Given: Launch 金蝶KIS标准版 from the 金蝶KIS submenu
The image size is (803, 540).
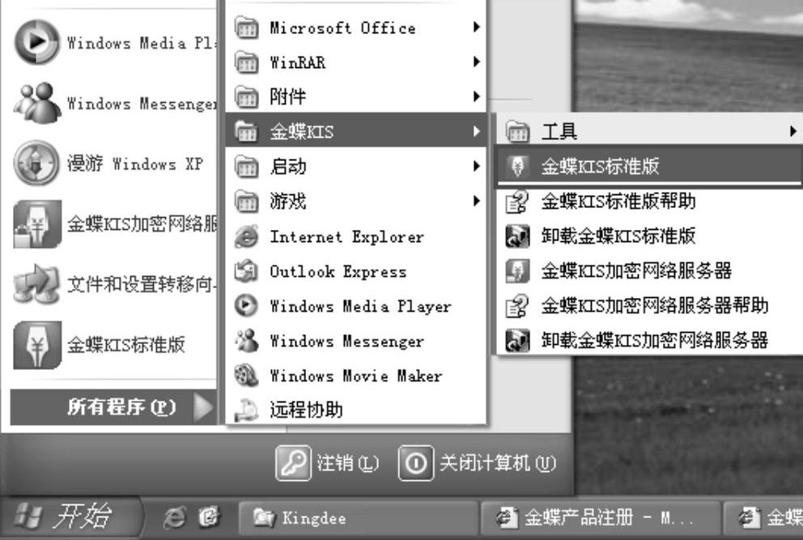Looking at the screenshot, I should click(649, 166).
